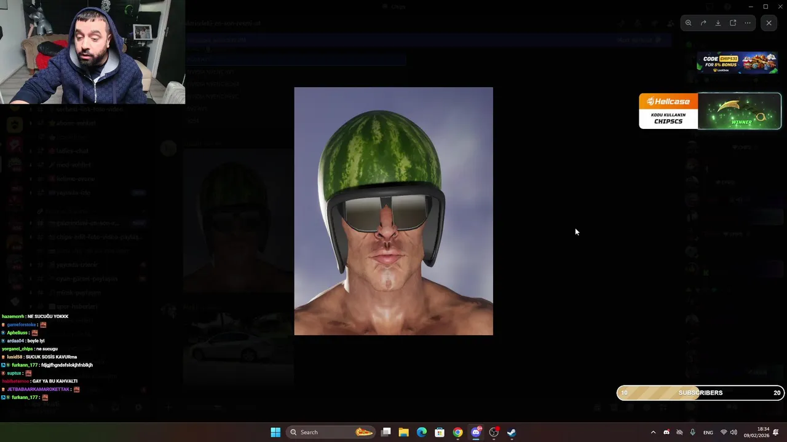The width and height of the screenshot is (787, 442).
Task: Open Task View from the taskbar
Action: click(x=386, y=432)
